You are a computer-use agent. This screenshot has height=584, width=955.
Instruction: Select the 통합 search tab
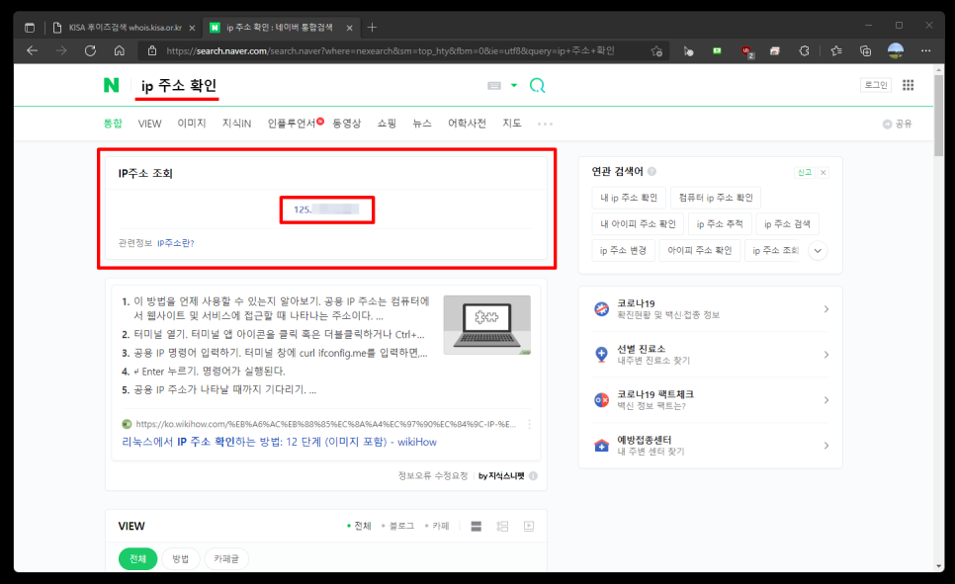113,124
